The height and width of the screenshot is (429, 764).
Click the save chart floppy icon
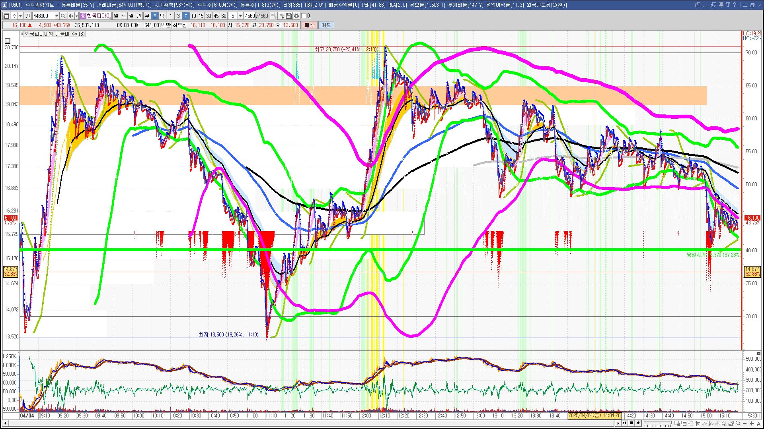click(x=289, y=16)
